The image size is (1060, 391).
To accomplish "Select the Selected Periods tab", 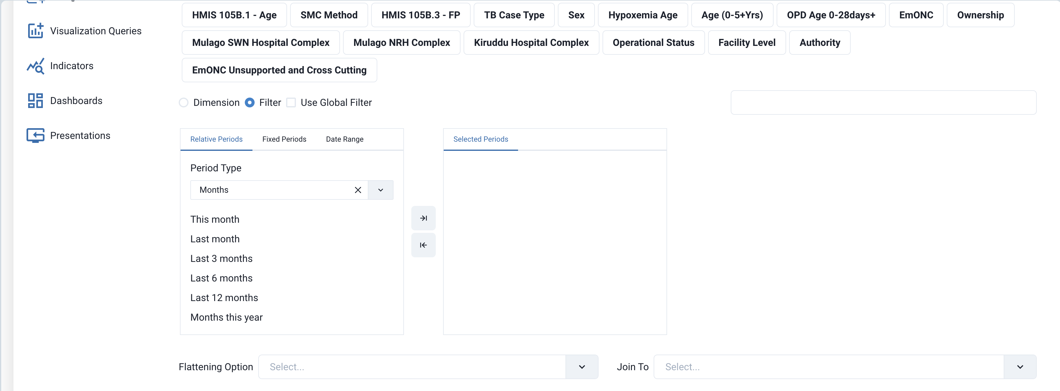I will point(481,139).
